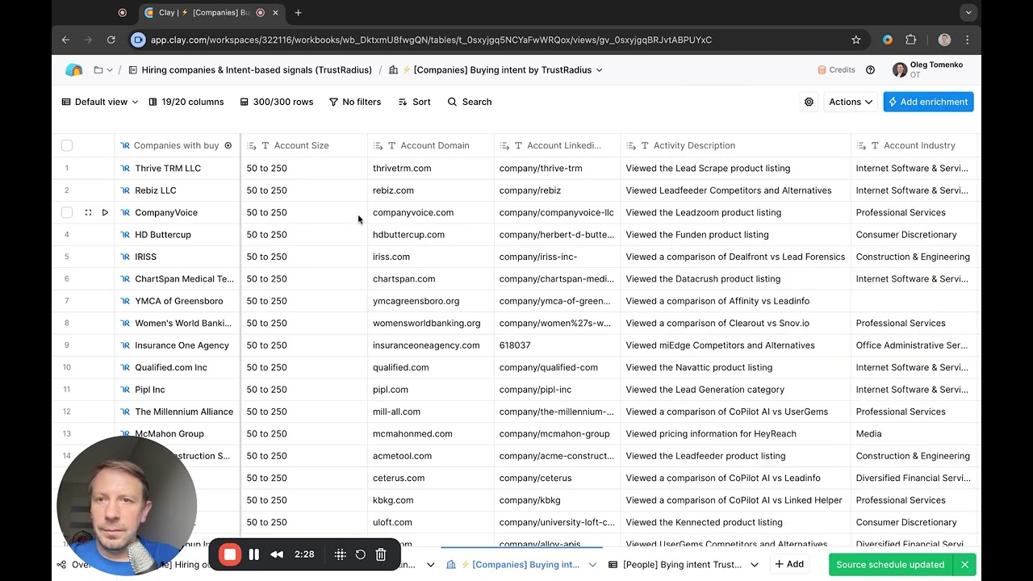Viewport: 1033px width, 581px height.
Task: Click the presenter webcam bubble
Action: click(127, 506)
